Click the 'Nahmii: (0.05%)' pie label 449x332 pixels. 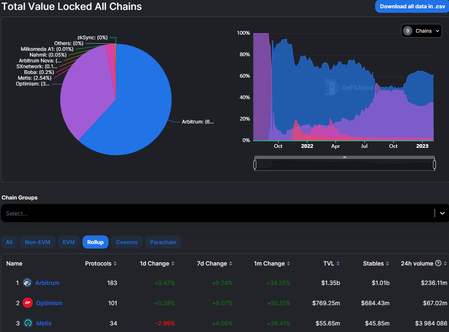point(48,55)
